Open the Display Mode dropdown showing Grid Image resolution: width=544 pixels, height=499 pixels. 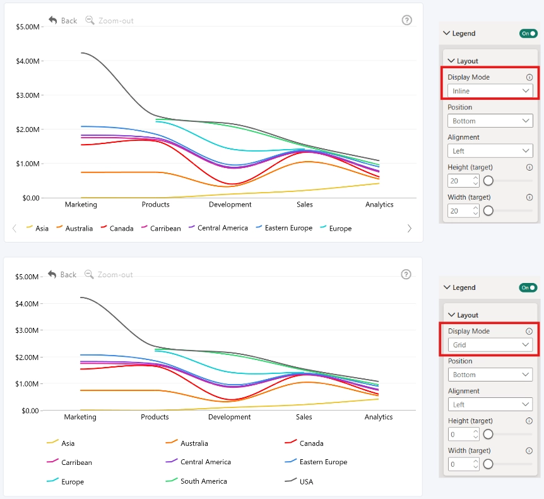[x=490, y=345]
